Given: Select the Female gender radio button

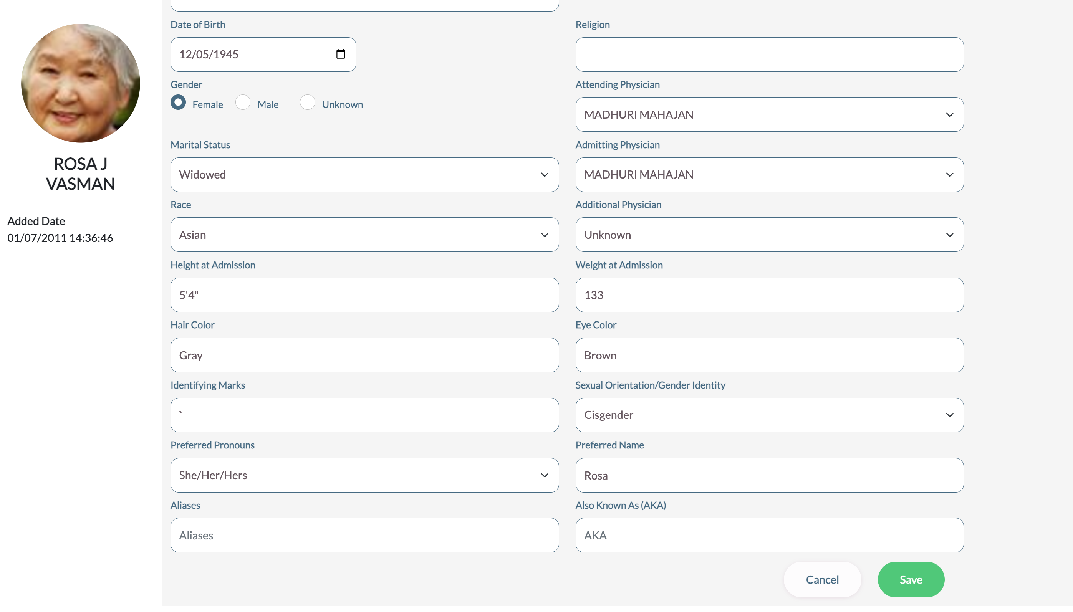Looking at the screenshot, I should point(178,103).
